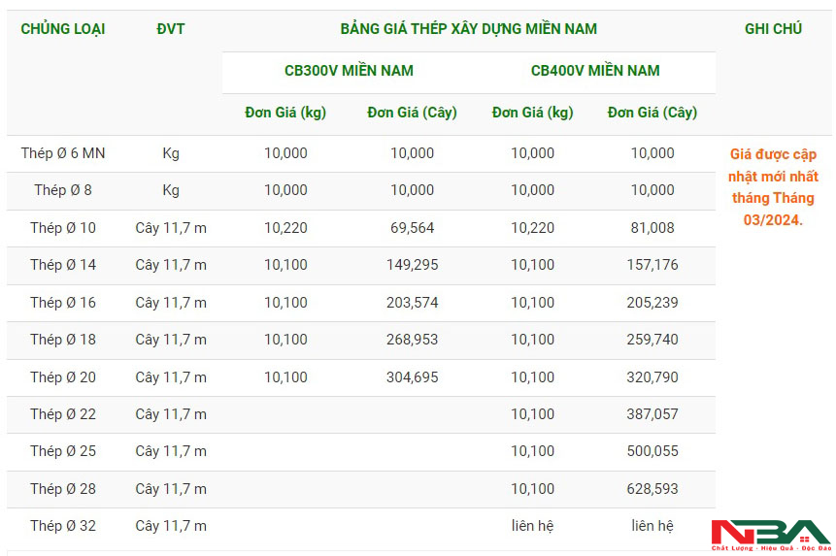
Task: Click the CB300V MIỀN NAM header
Action: coord(349,70)
